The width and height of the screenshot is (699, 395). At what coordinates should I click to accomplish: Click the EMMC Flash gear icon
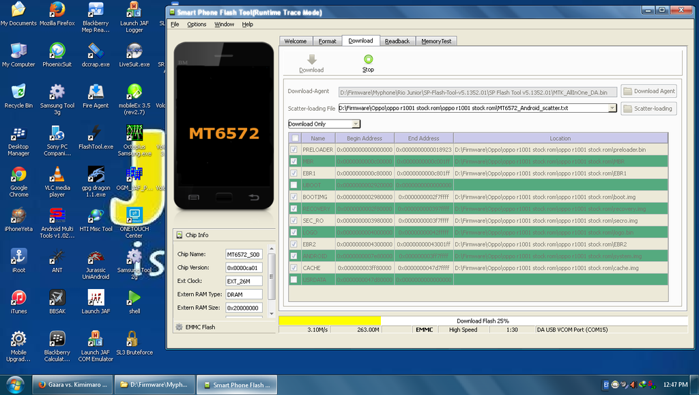tap(180, 327)
